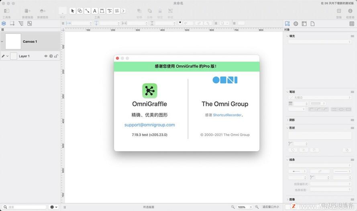The image size is (357, 211).
Task: Click the New Layer (新建图层) icon
Action: pyautogui.click(x=43, y=11)
